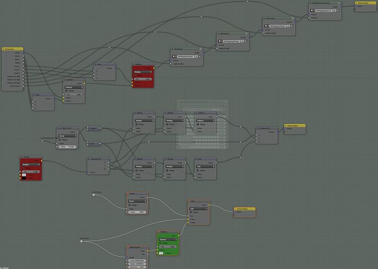The image size is (378, 269).
Task: Collapse the Group Input node
Action: [3, 49]
